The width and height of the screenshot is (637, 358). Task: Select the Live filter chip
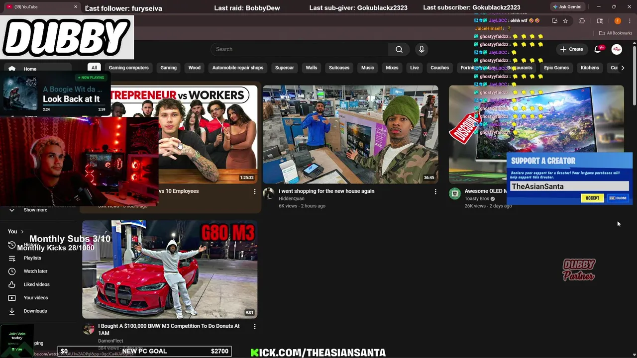415,68
